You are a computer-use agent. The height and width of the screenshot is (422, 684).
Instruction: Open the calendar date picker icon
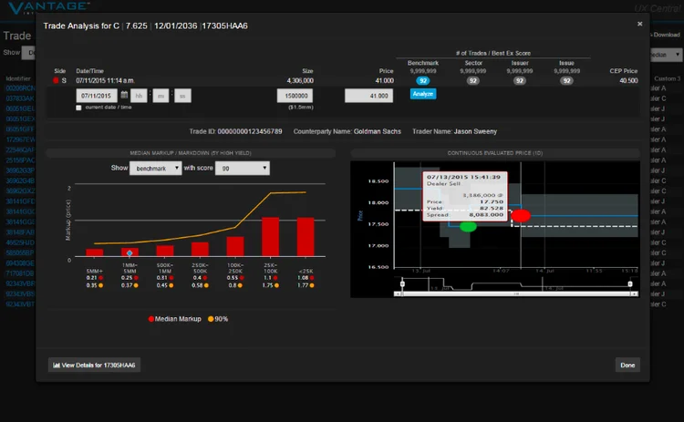(x=124, y=95)
